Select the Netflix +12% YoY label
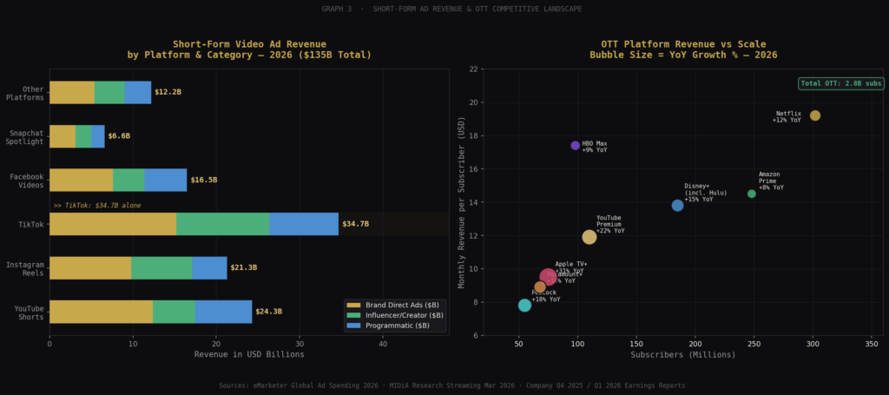The width and height of the screenshot is (889, 395). (x=787, y=116)
